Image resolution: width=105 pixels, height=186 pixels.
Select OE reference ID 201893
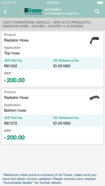62,123
